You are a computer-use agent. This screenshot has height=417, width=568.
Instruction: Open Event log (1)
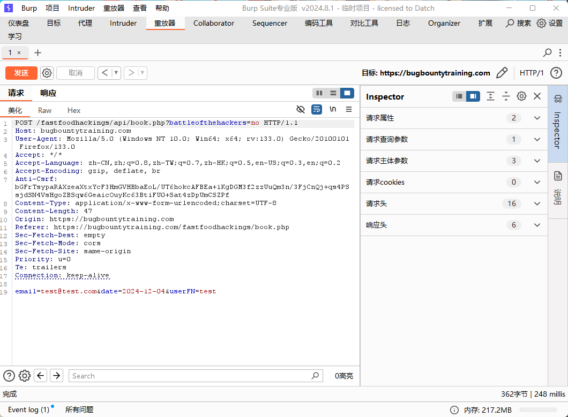tap(29, 410)
